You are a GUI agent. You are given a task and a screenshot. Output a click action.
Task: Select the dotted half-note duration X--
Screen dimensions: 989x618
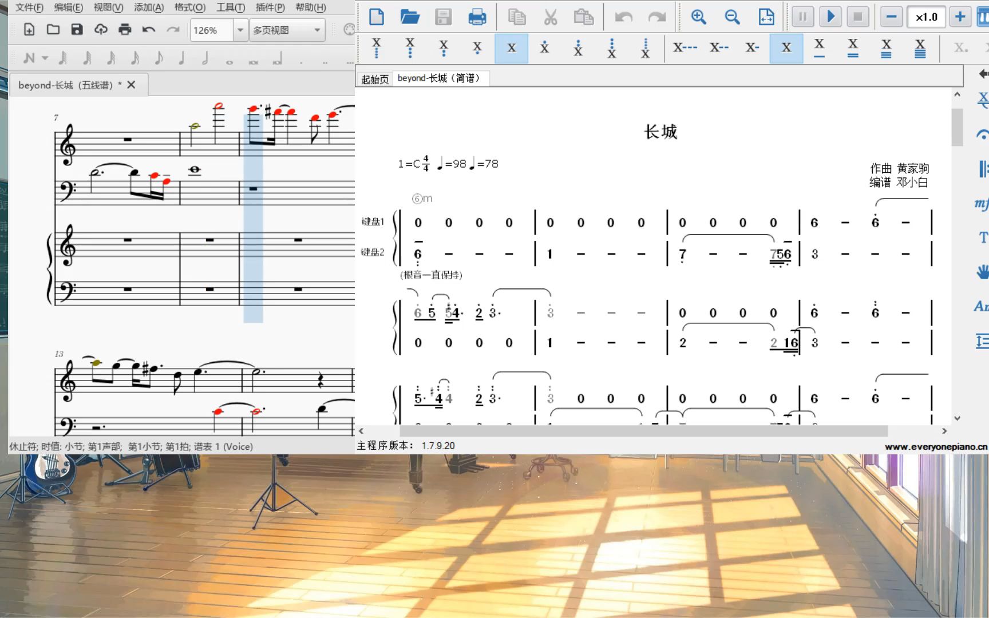point(719,48)
